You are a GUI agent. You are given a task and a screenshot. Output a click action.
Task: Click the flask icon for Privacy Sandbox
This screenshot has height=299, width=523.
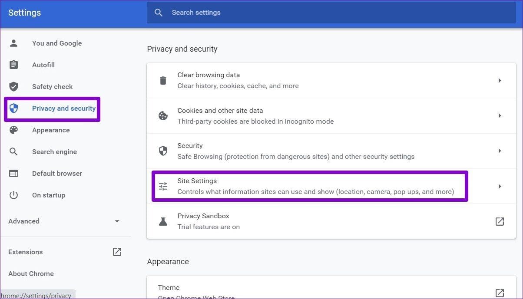tap(163, 221)
